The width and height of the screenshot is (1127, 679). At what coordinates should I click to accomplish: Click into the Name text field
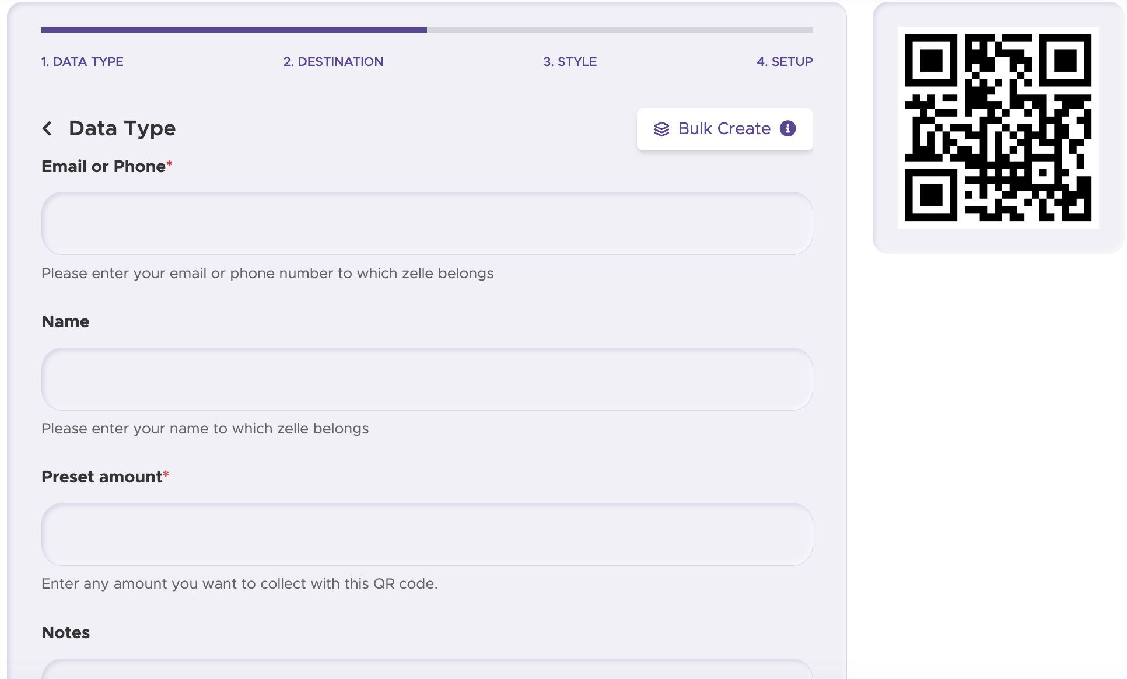tap(427, 379)
